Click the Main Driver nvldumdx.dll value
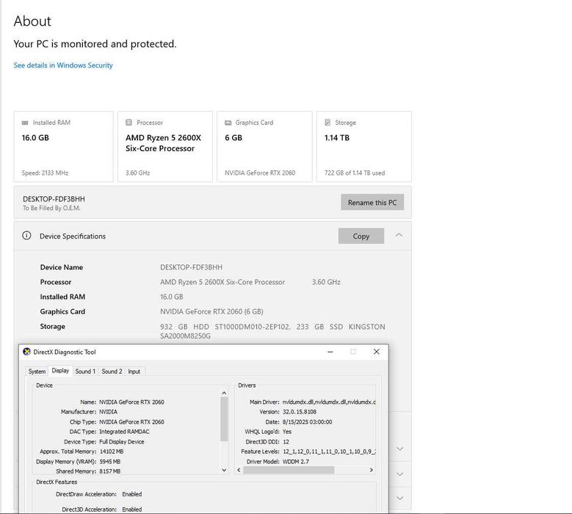 [329, 402]
